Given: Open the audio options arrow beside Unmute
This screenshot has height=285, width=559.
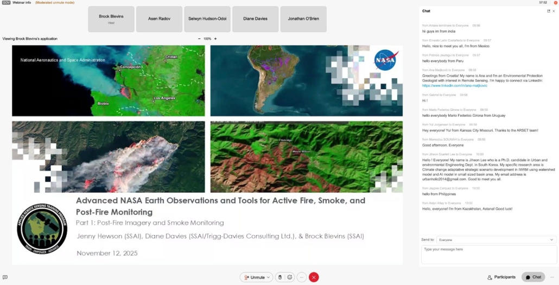Looking at the screenshot, I should click(269, 277).
